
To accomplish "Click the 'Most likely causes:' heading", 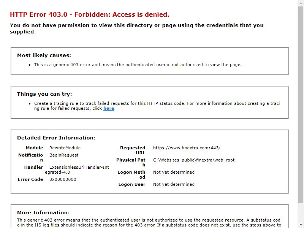I will click(x=44, y=55).
